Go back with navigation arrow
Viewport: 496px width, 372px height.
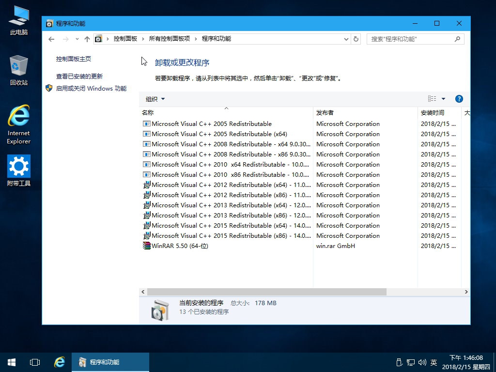click(x=51, y=39)
